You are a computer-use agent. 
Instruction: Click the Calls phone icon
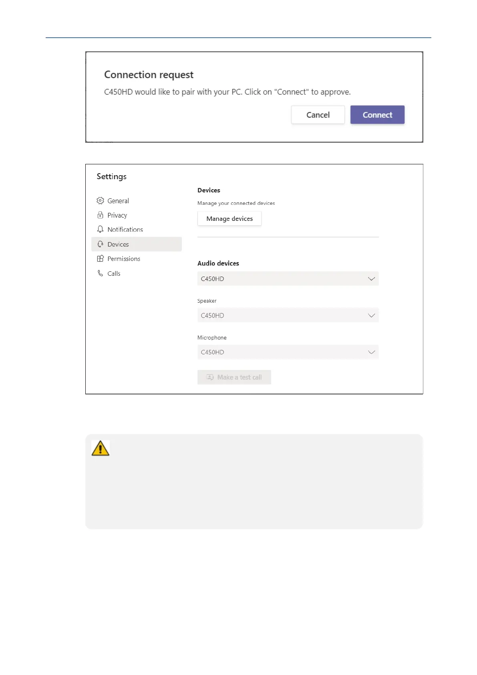click(x=100, y=273)
